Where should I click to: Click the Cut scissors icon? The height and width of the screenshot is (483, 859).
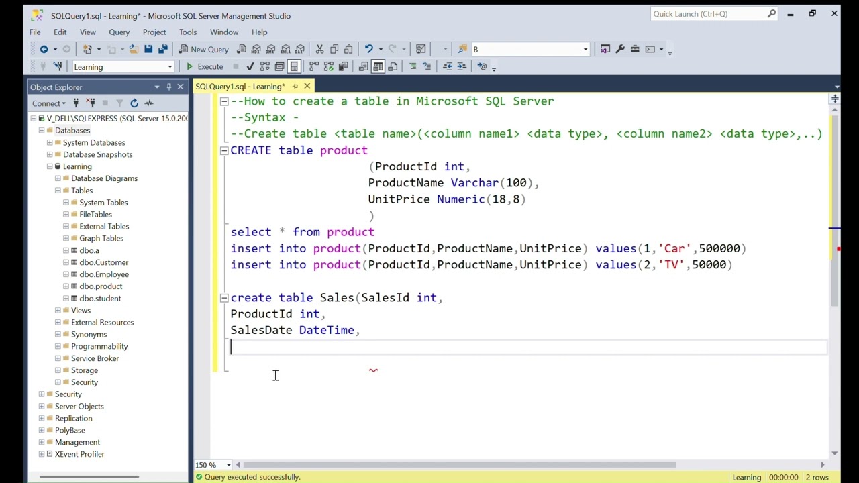coord(319,49)
